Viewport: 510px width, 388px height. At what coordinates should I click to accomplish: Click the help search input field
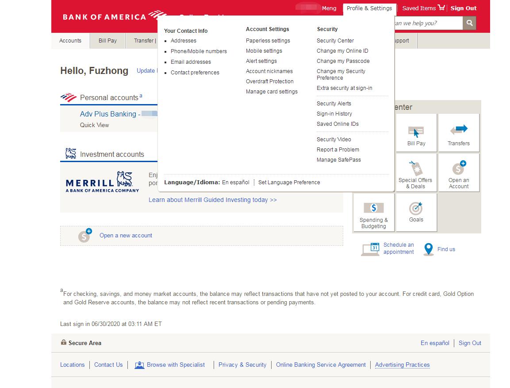pos(428,23)
